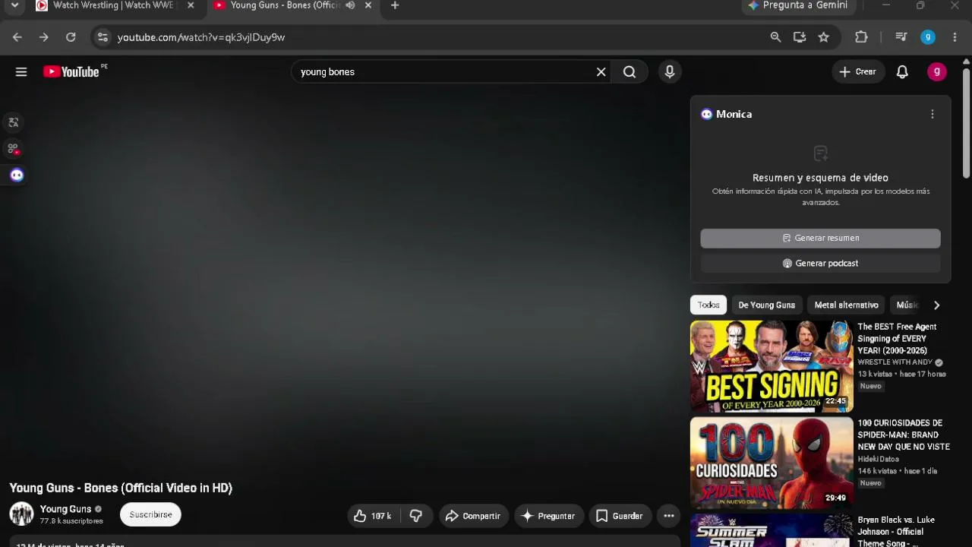
Task: Subscribe with the Suscribirse button
Action: point(150,514)
